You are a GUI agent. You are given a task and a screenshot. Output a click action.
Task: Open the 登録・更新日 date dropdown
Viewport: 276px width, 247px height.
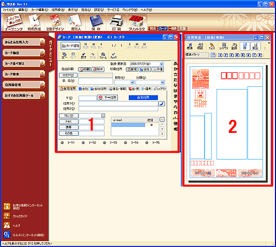pyautogui.click(x=161, y=64)
